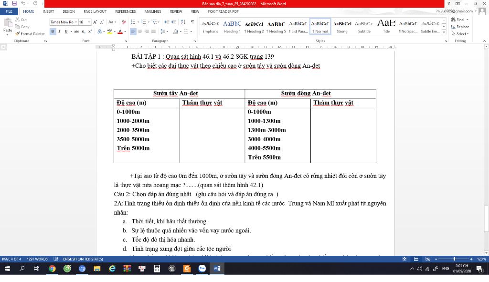Open Zalo from the taskbar
This screenshot has height=282, width=489.
(202, 268)
